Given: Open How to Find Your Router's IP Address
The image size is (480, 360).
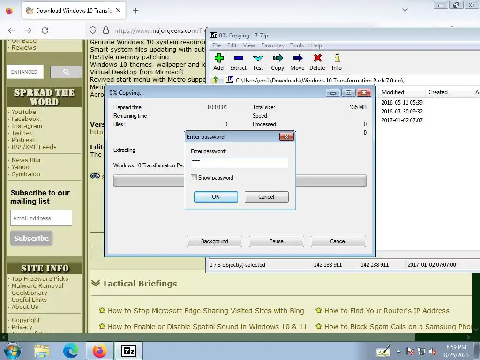Looking at the screenshot, I should (387, 311).
